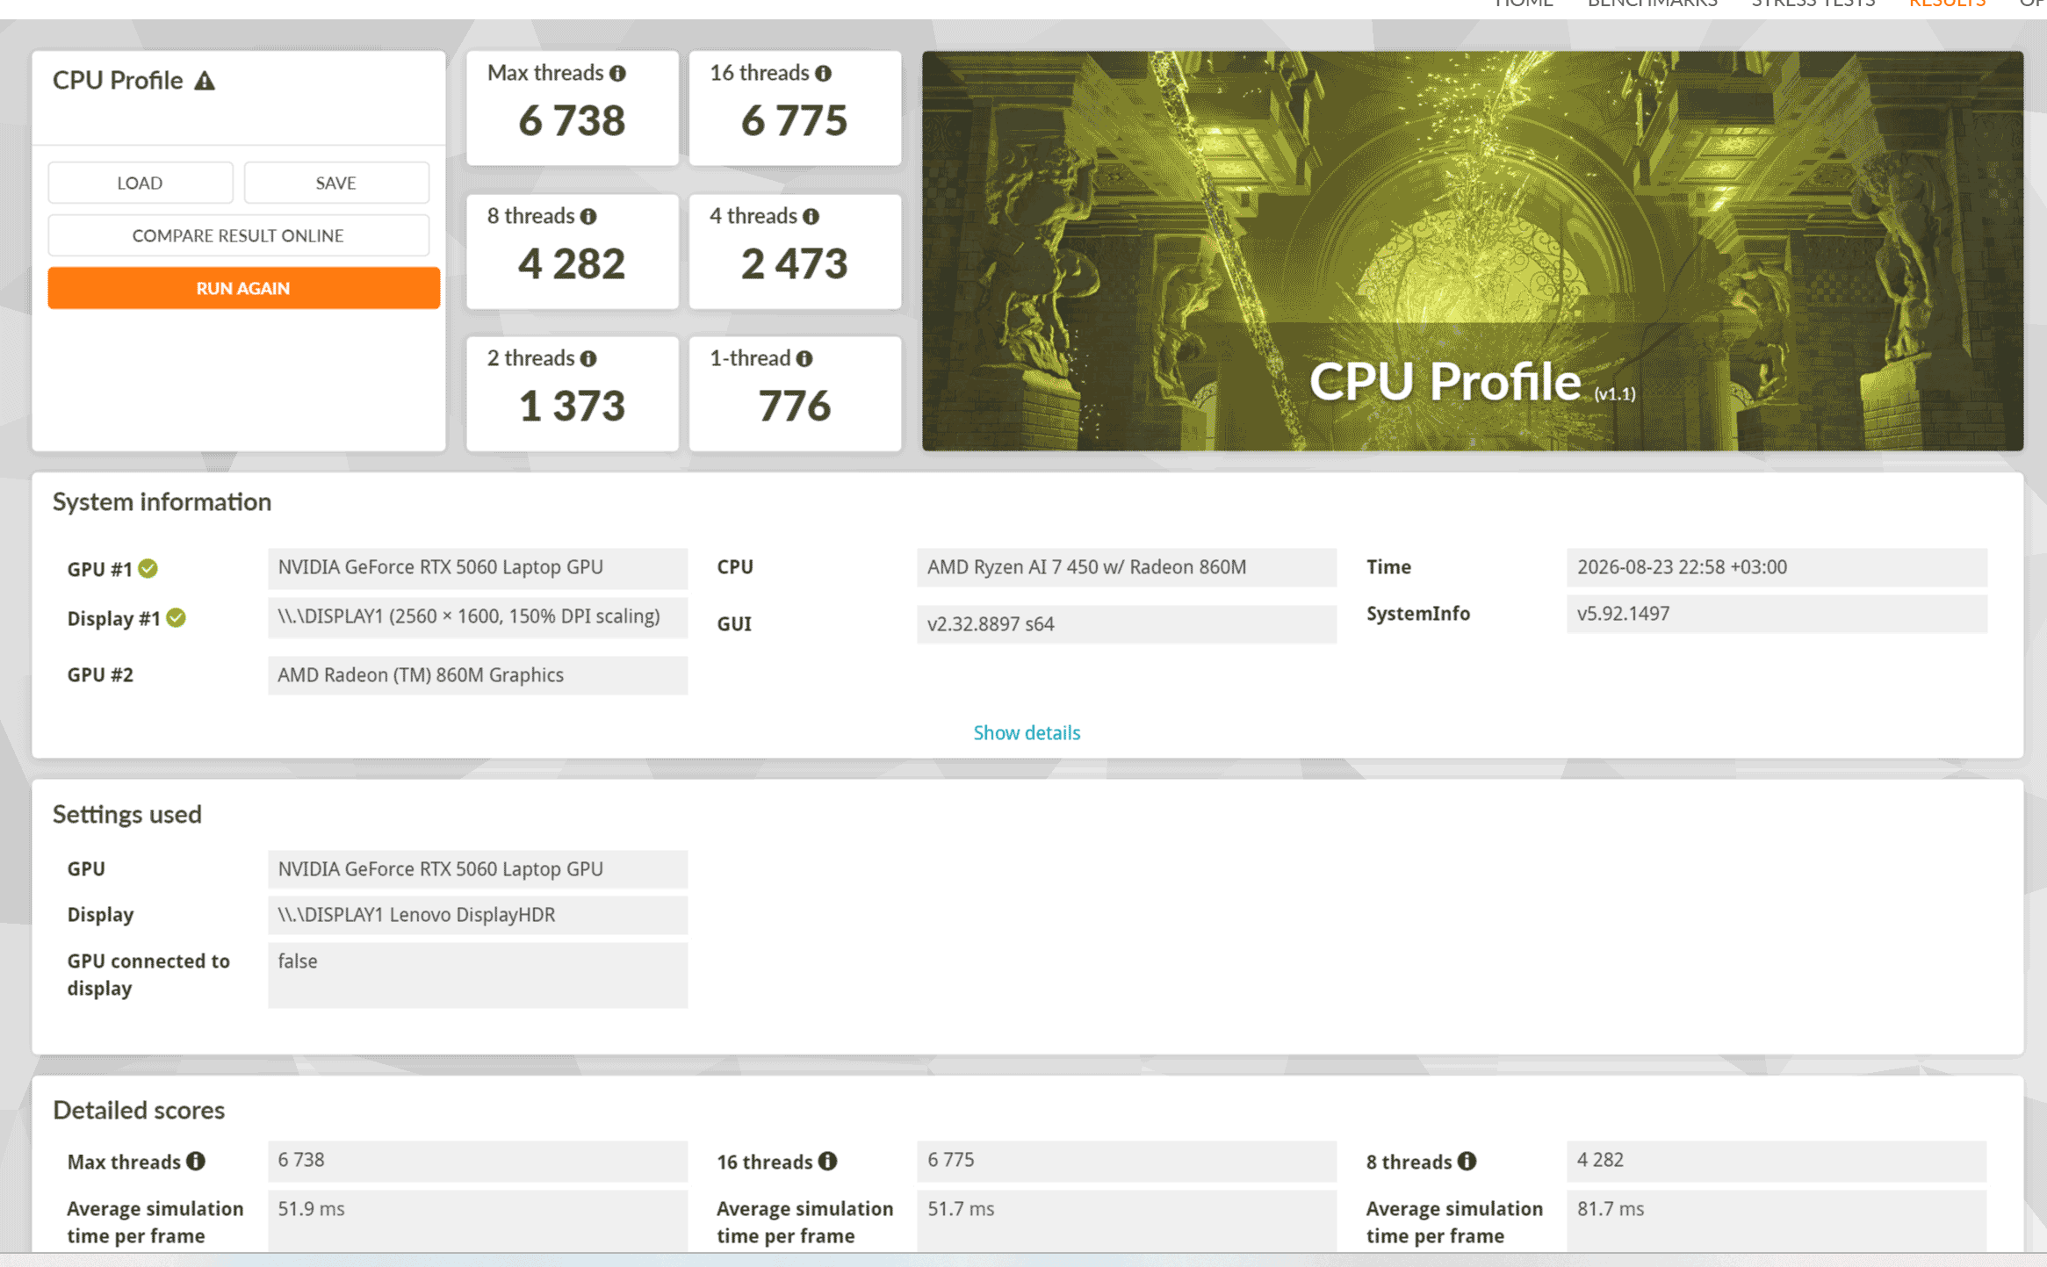The height and width of the screenshot is (1267, 2047).
Task: Click the Detailed scores heading
Action: click(139, 1110)
